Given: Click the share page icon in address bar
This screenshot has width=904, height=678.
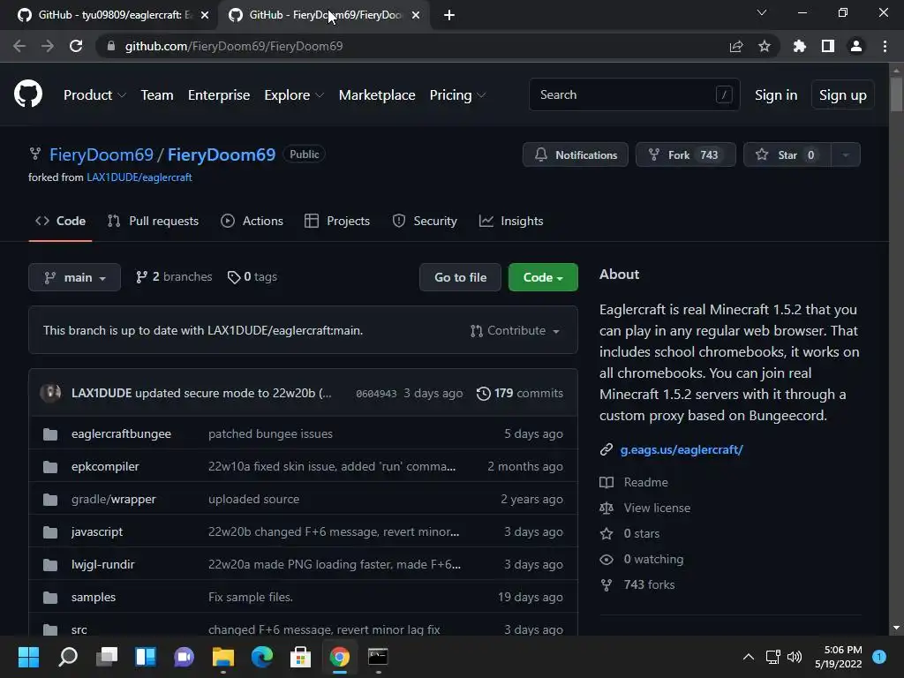Looking at the screenshot, I should (736, 46).
